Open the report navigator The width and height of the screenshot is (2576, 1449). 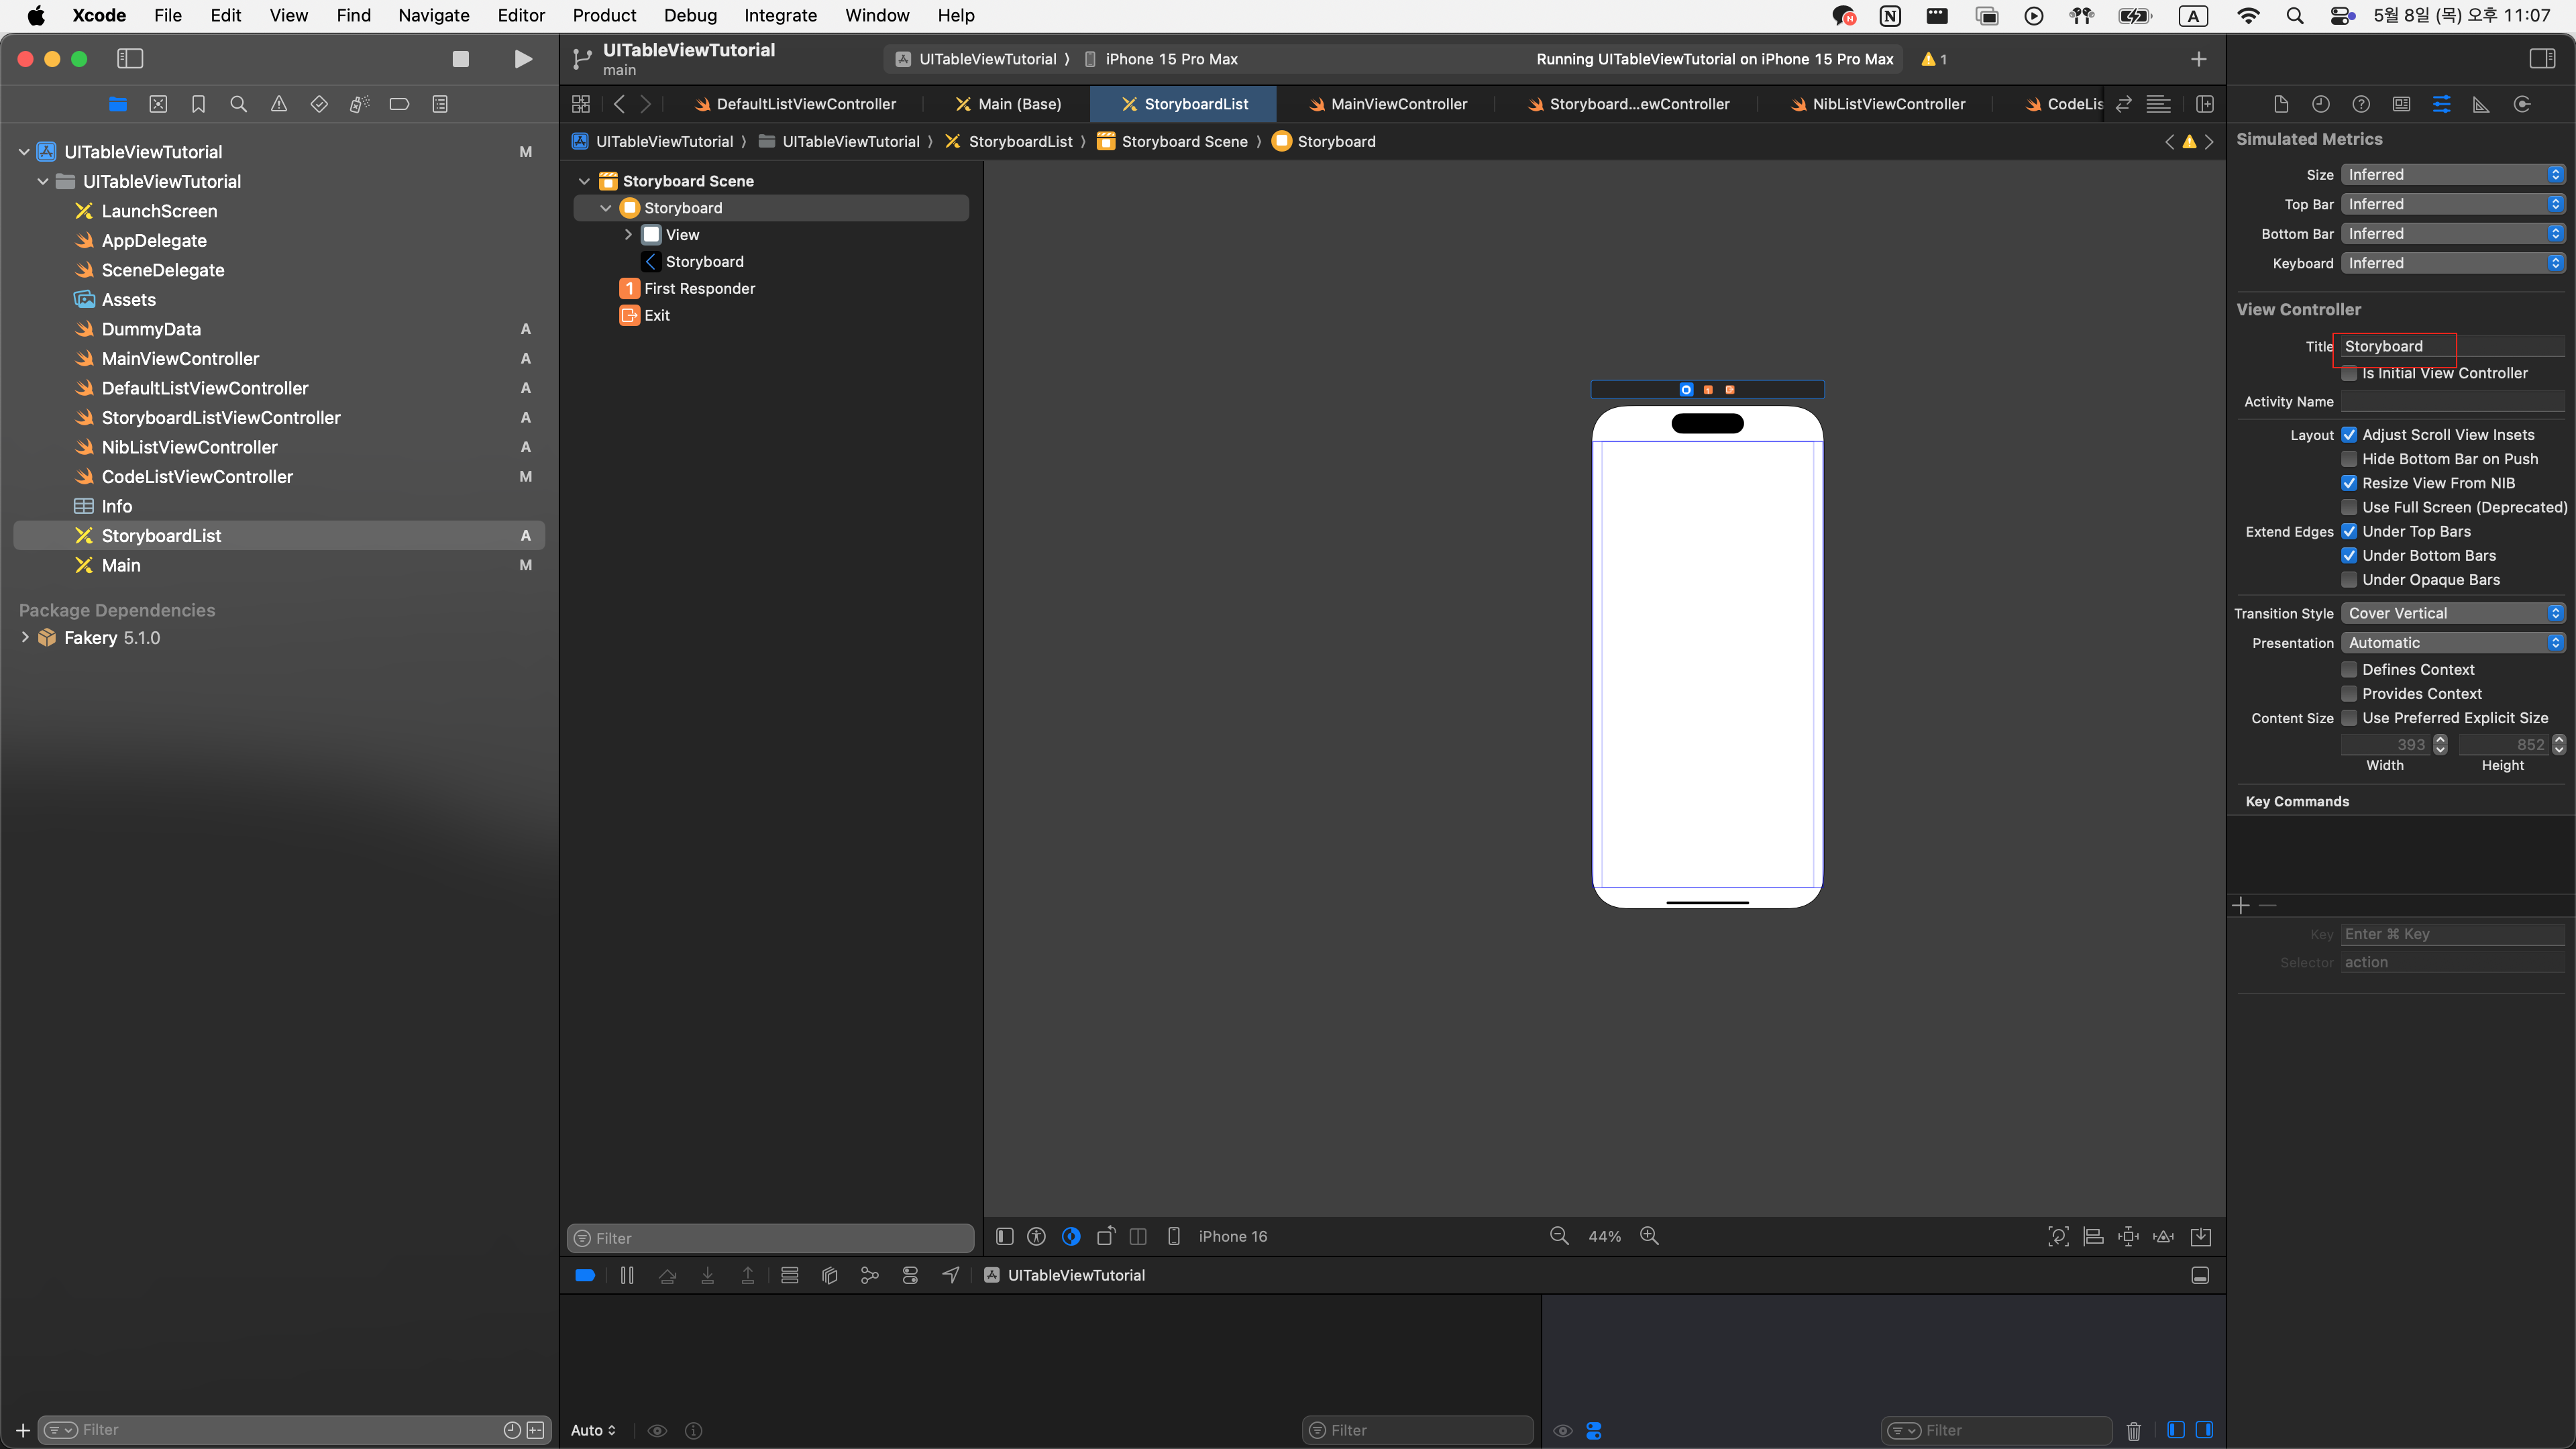pos(439,104)
